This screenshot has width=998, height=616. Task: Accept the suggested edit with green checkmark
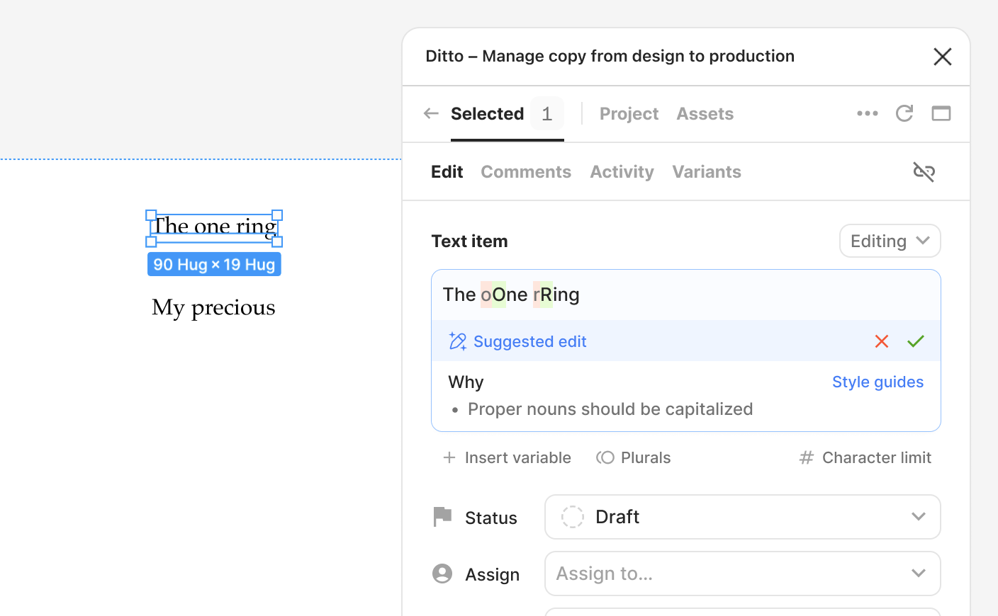coord(916,341)
